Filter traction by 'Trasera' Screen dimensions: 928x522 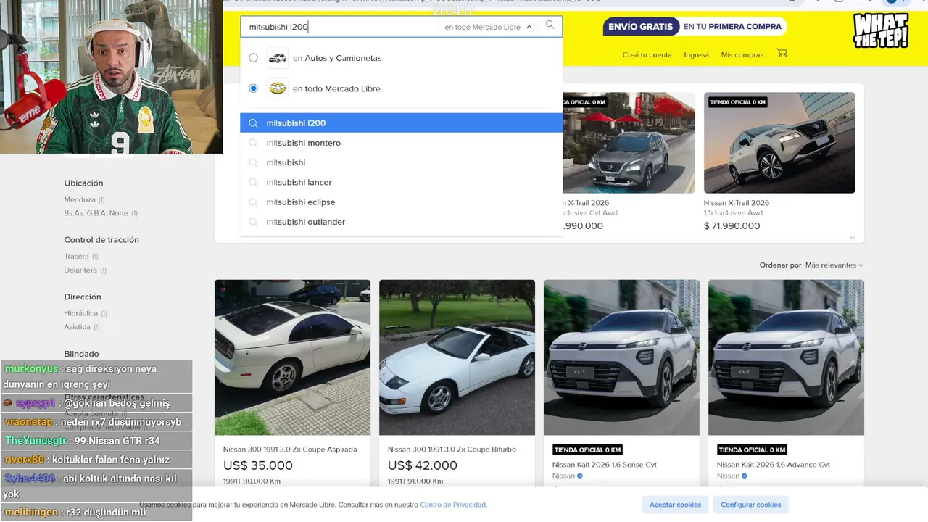click(80, 256)
